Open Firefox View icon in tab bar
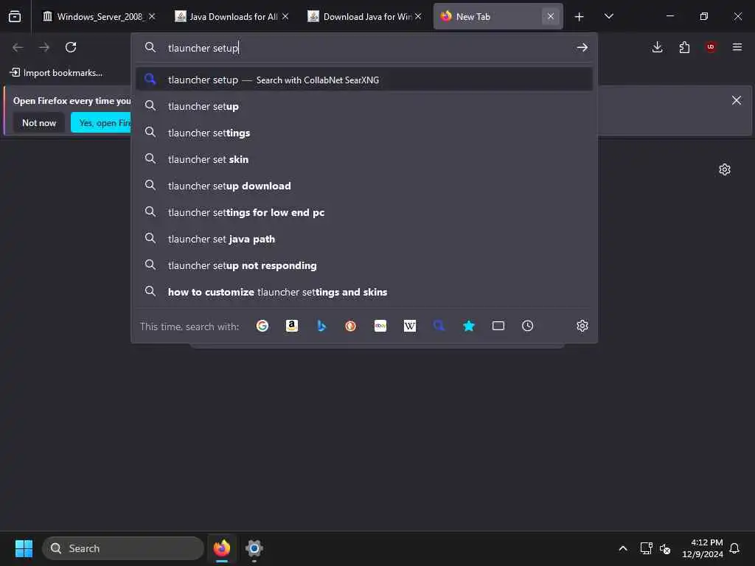Image resolution: width=755 pixels, height=566 pixels. point(15,16)
